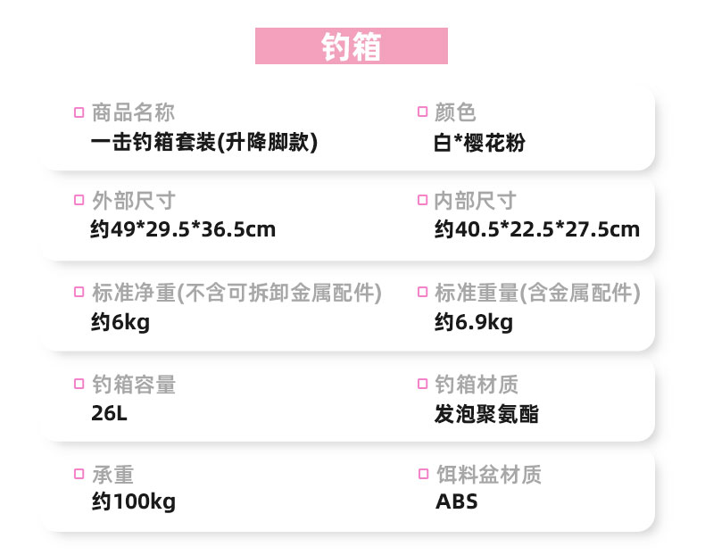Image resolution: width=705 pixels, height=555 pixels.
Task: Click the capacity value 26L
Action: (x=109, y=413)
